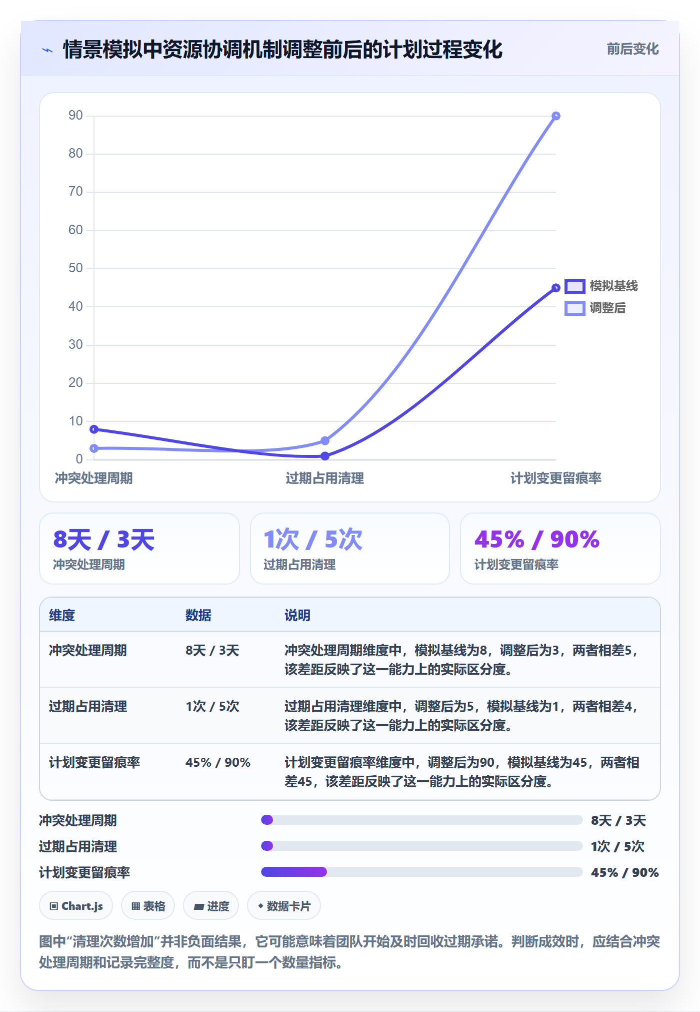Click the 1次 / 5次 data card

point(350,549)
